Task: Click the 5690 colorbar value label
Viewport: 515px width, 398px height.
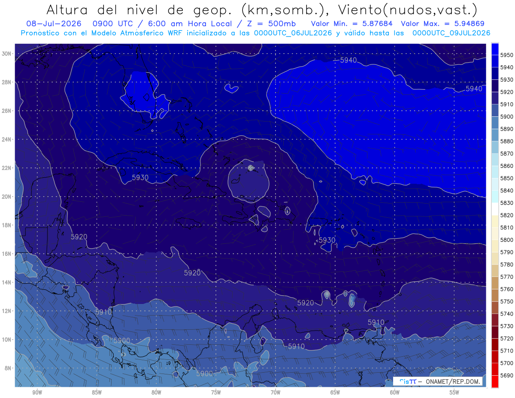Action: (x=507, y=375)
